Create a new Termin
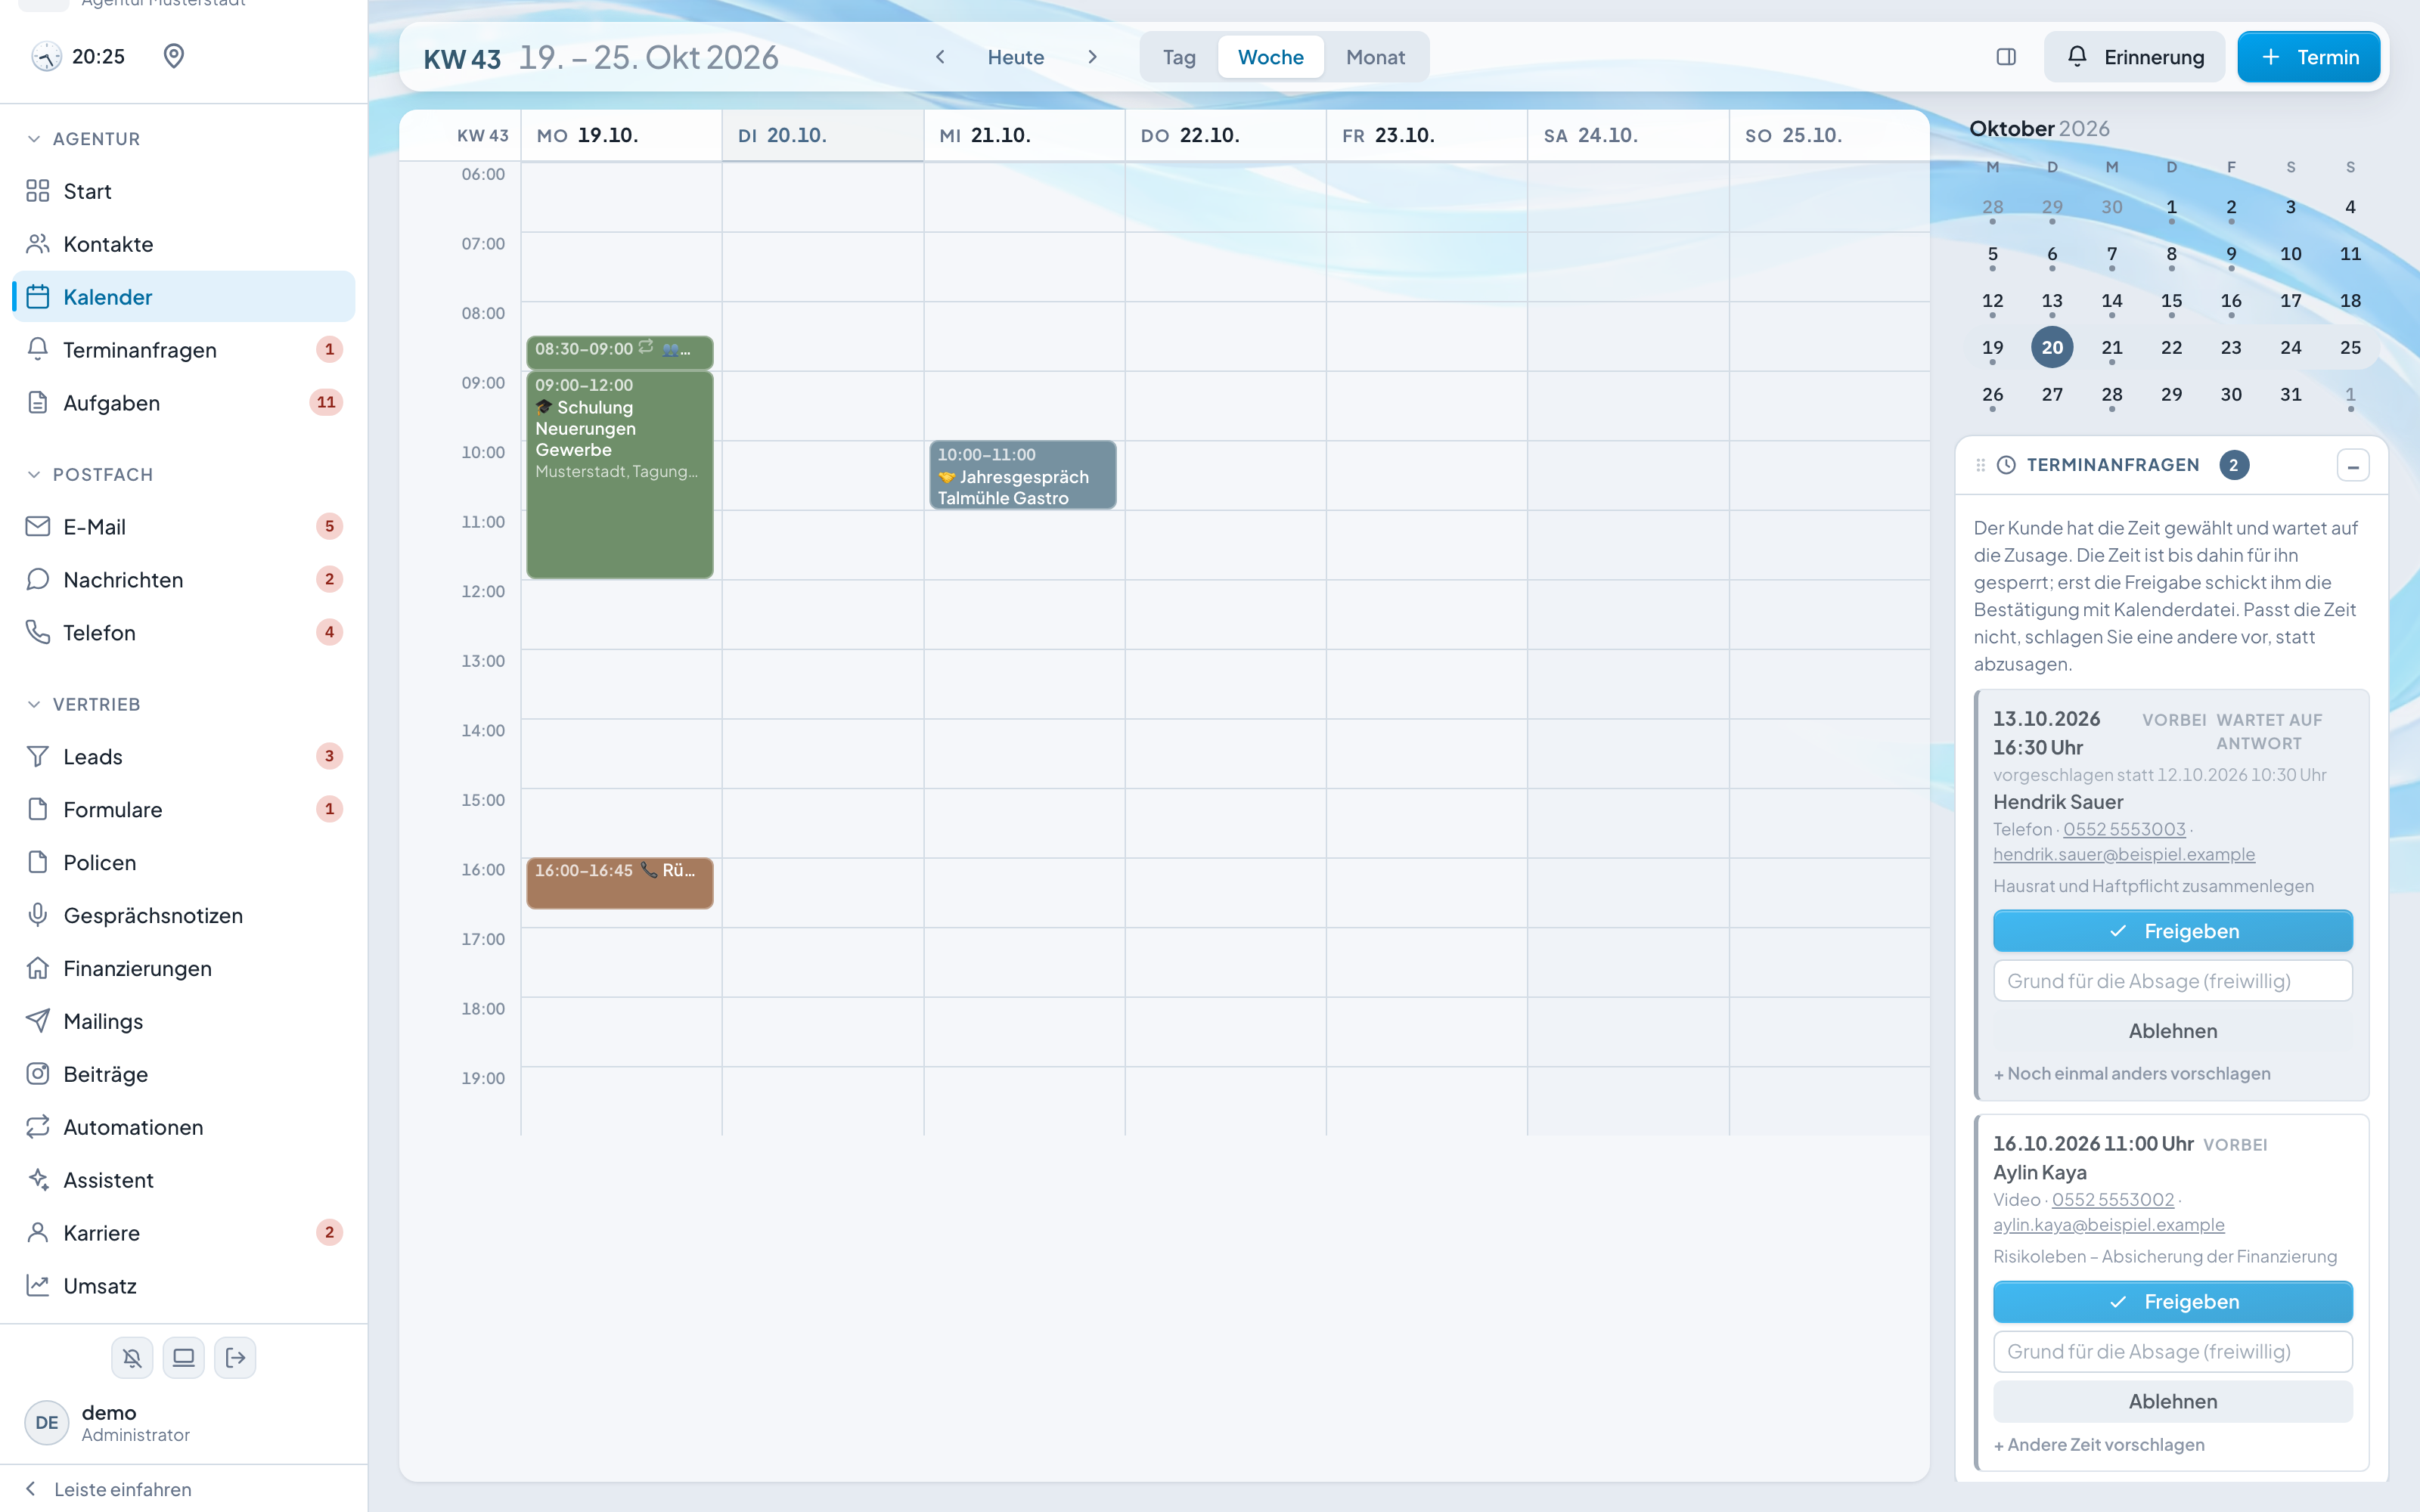Viewport: 2420px width, 1512px height. click(x=2308, y=57)
